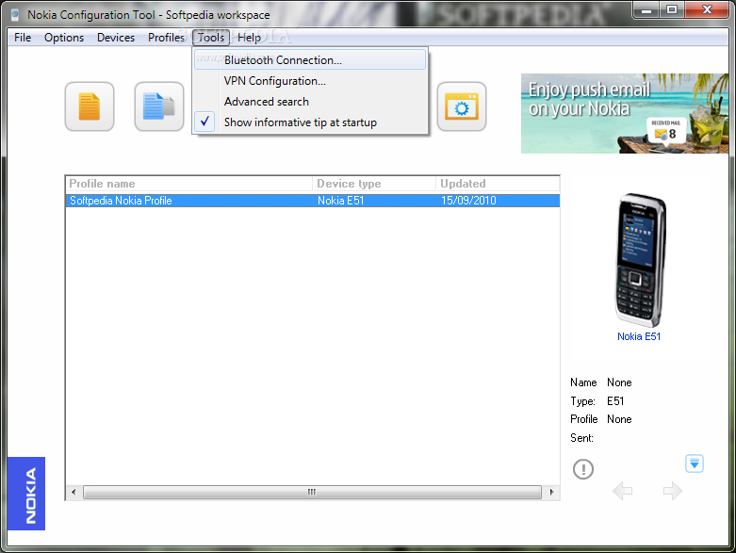Viewport: 736px width, 553px height.
Task: Click the exclamation mark info icon
Action: (583, 468)
